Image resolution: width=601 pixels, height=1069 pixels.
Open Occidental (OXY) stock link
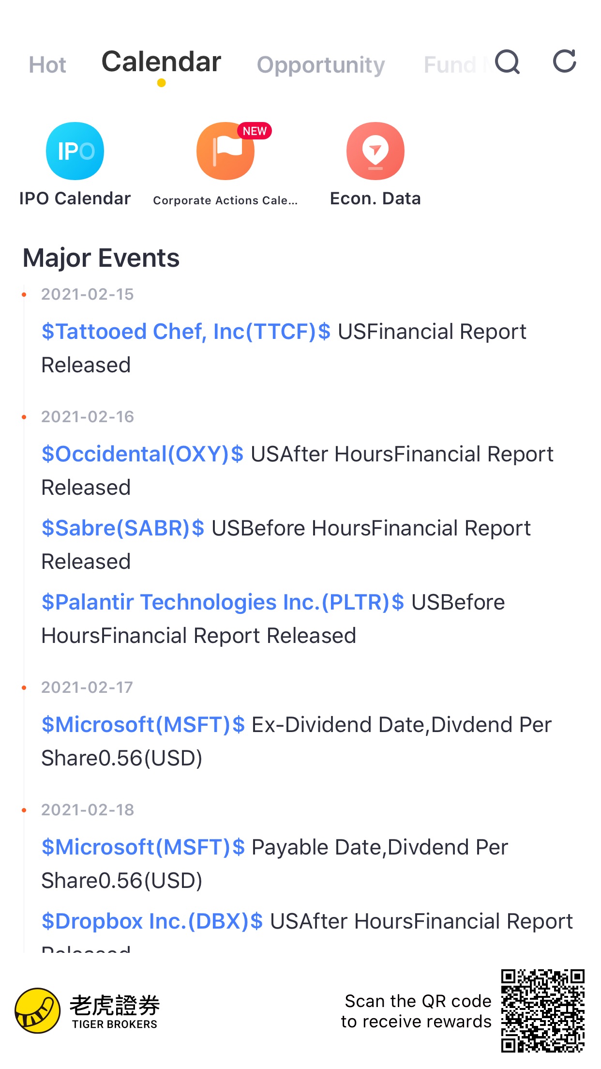(142, 454)
